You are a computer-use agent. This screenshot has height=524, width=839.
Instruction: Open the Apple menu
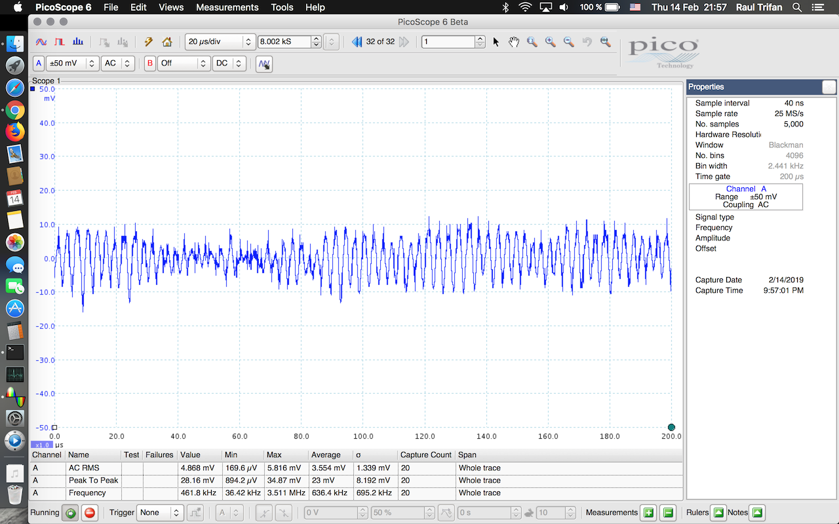[x=16, y=7]
